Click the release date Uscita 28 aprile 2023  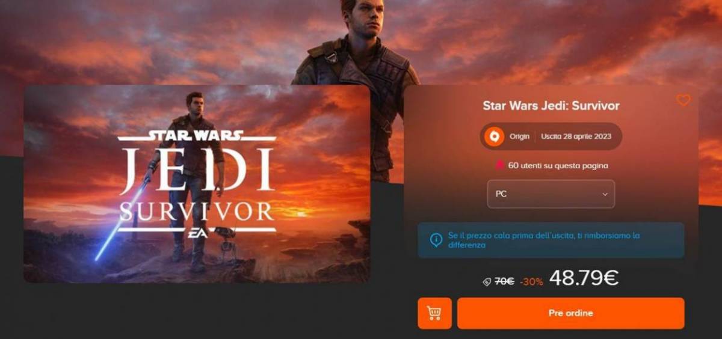click(576, 136)
